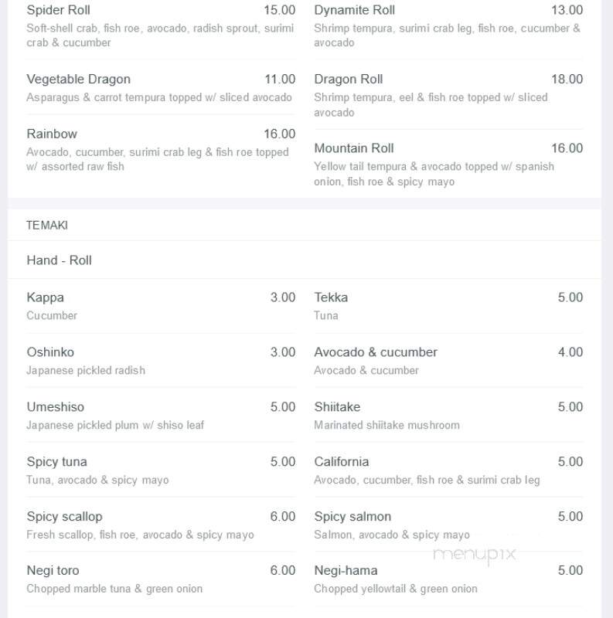613x618 pixels.
Task: Click the Spicy scallop item
Action: (x=161, y=525)
